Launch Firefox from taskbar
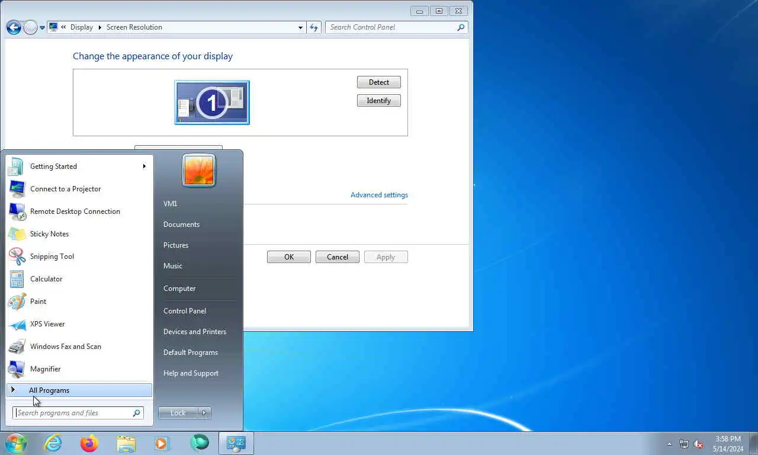 click(89, 443)
